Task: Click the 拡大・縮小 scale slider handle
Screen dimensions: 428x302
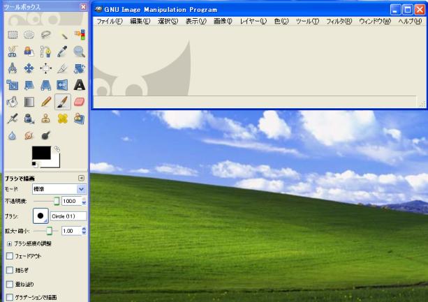Action: (x=49, y=231)
